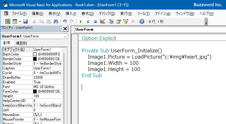Click the Paste clipboard icon
Image resolution: width=226 pixels, height=124 pixels.
pyautogui.click(x=48, y=21)
